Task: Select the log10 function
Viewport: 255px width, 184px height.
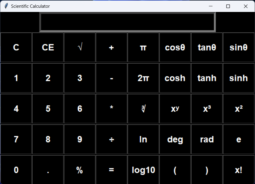Action: coord(143,170)
